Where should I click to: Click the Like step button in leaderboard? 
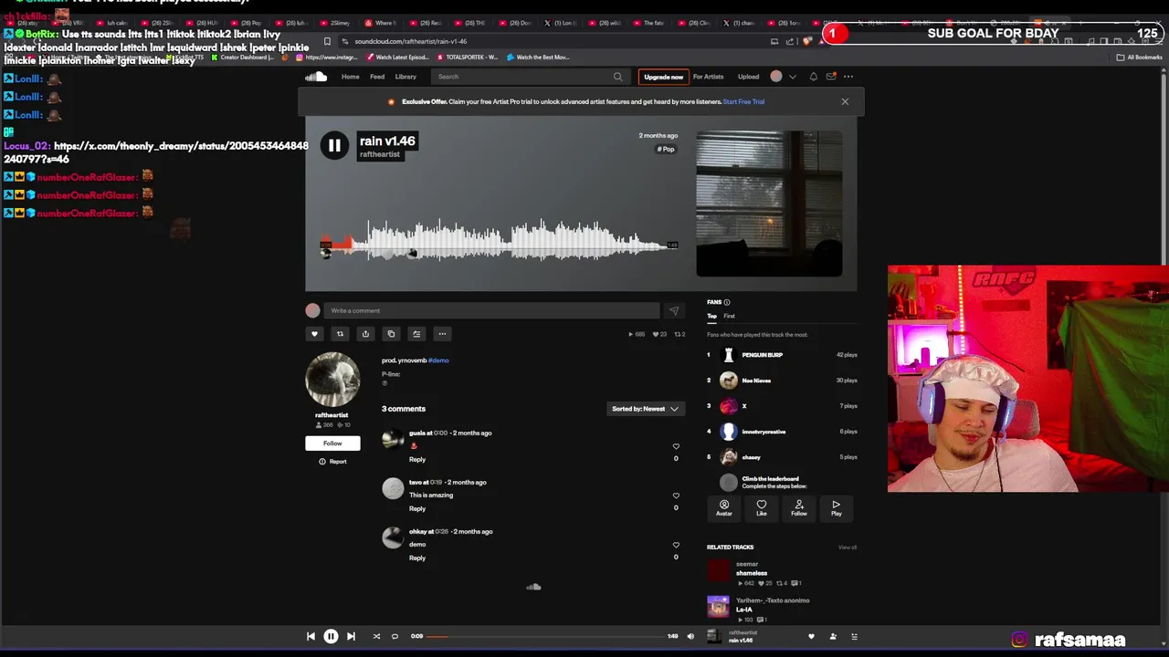[762, 508]
